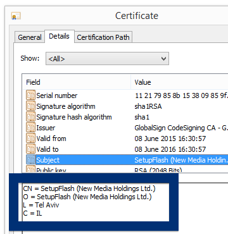Click serial value 11 21 79 85 8b
228x234 pixels.
pyautogui.click(x=181, y=95)
